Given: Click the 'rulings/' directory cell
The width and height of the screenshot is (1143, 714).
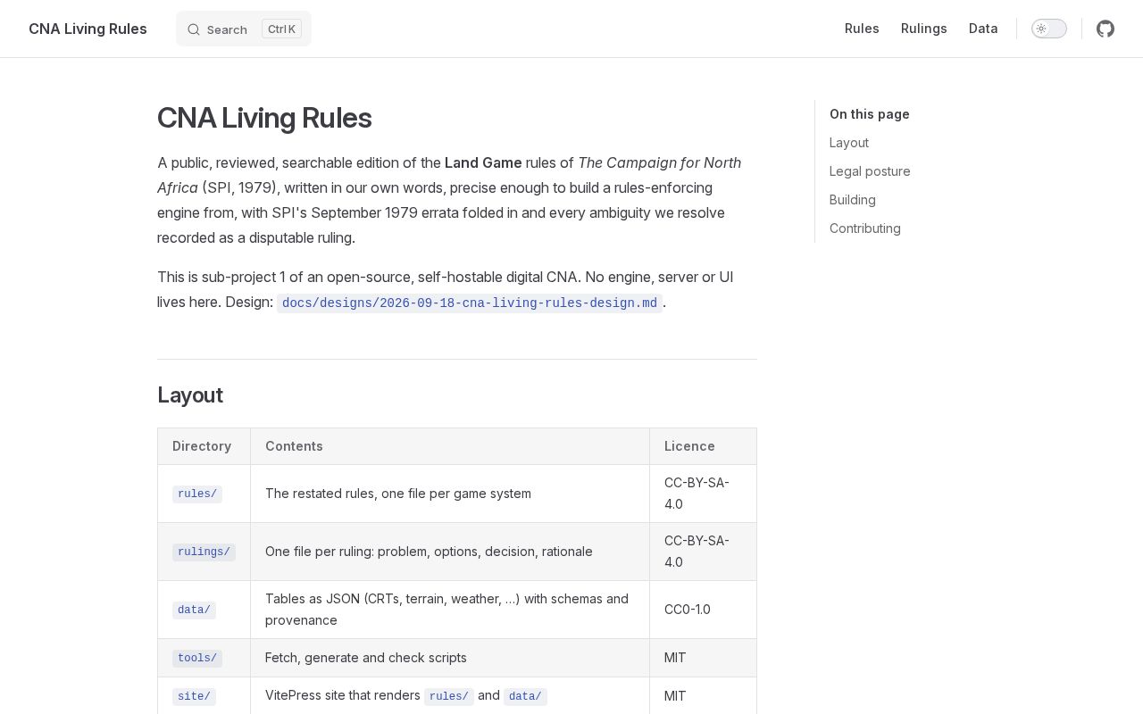Looking at the screenshot, I should [x=204, y=552].
